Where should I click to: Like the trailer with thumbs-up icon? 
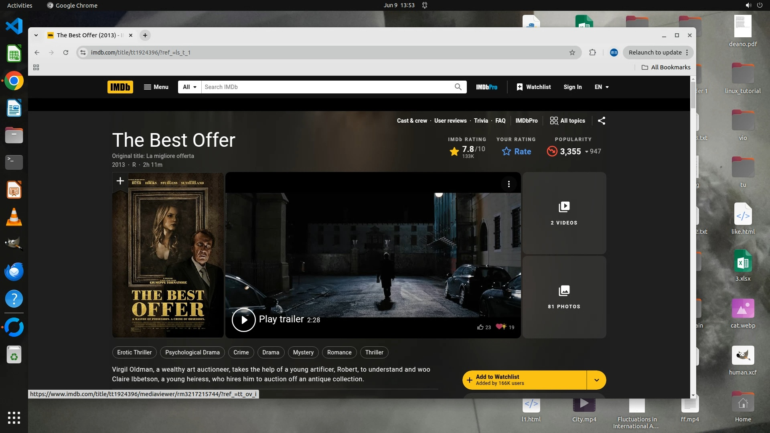tap(480, 327)
